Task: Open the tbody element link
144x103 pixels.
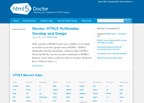Action: (55, 97)
